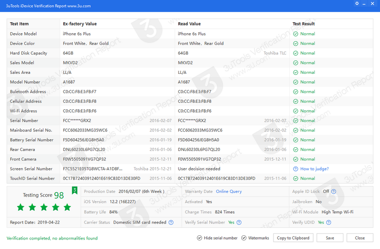Click the check icon in Front Camera row

click(x=295, y=159)
